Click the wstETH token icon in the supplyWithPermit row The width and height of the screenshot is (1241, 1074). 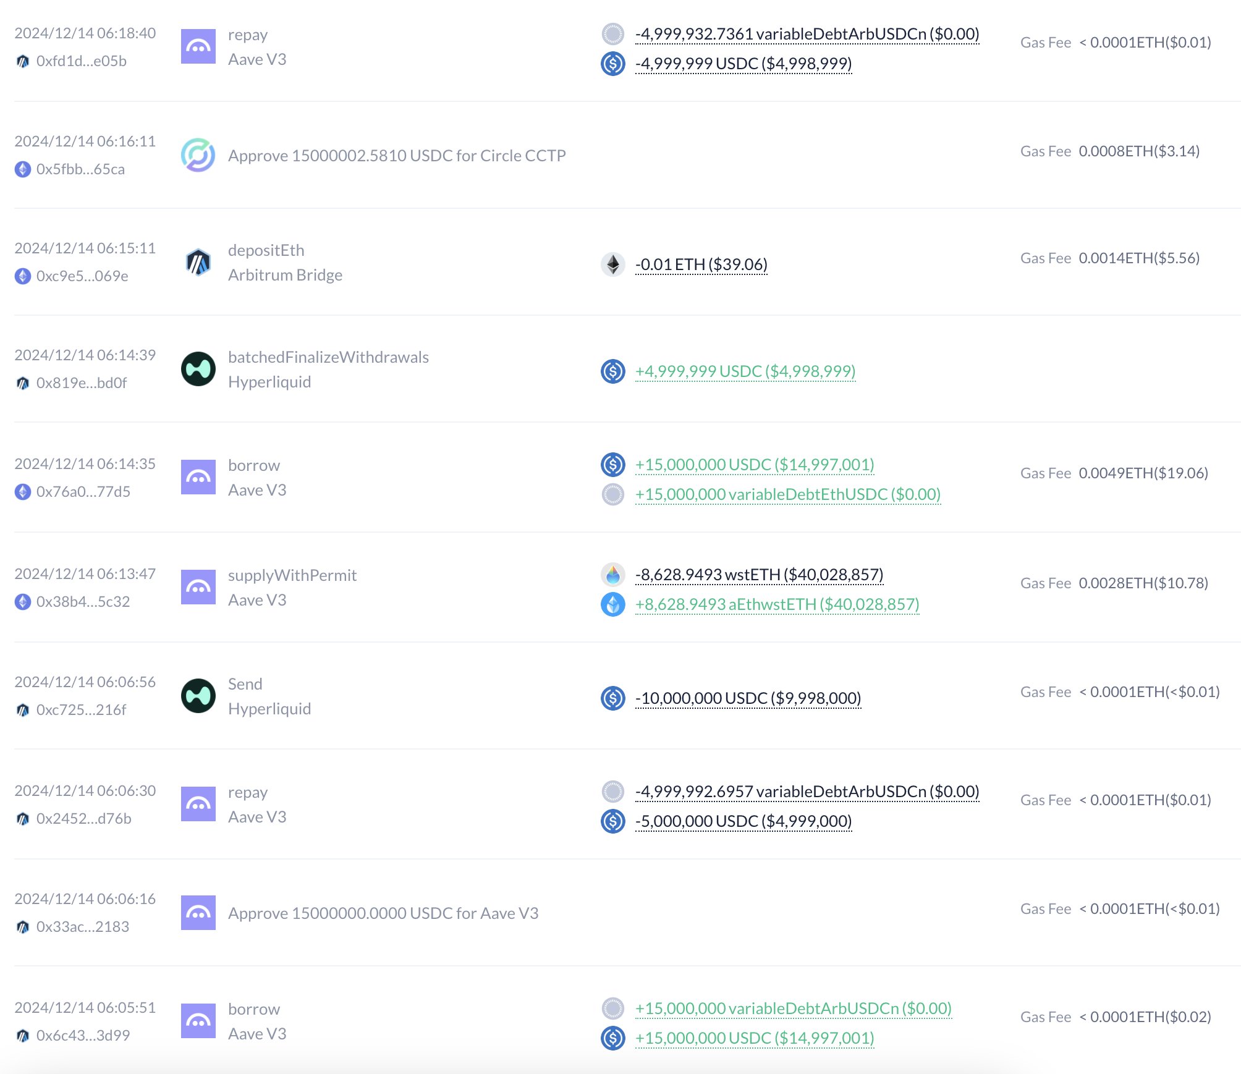pyautogui.click(x=612, y=575)
